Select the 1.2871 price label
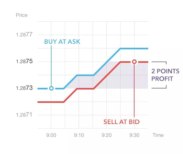 point(24,115)
